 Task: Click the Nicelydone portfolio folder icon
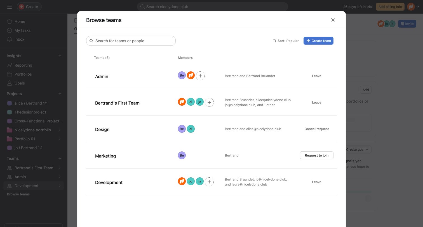tap(10, 130)
